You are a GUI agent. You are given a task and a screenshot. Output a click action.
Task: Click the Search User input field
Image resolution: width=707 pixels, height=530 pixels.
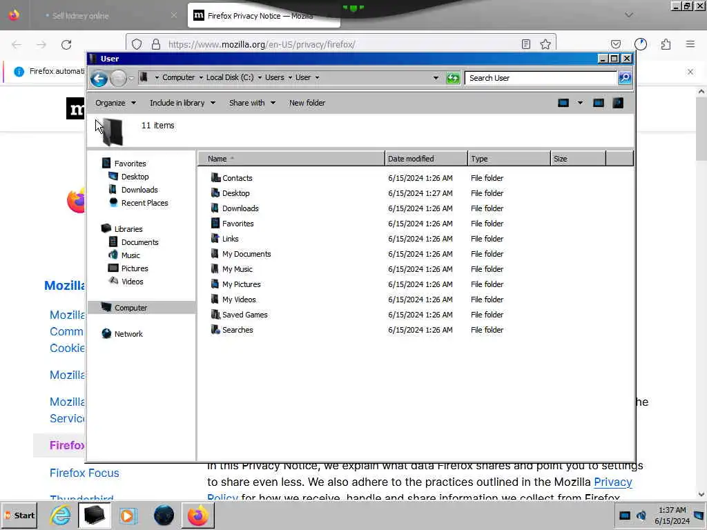point(540,78)
